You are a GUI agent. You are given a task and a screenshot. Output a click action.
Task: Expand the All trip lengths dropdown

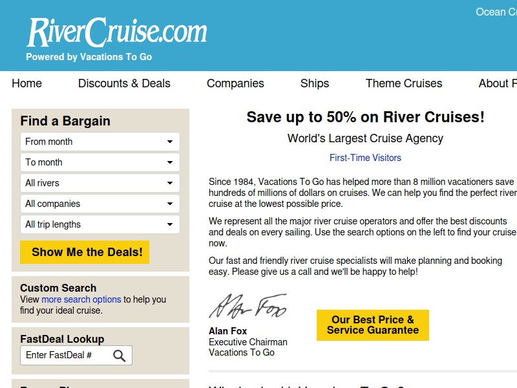[100, 224]
